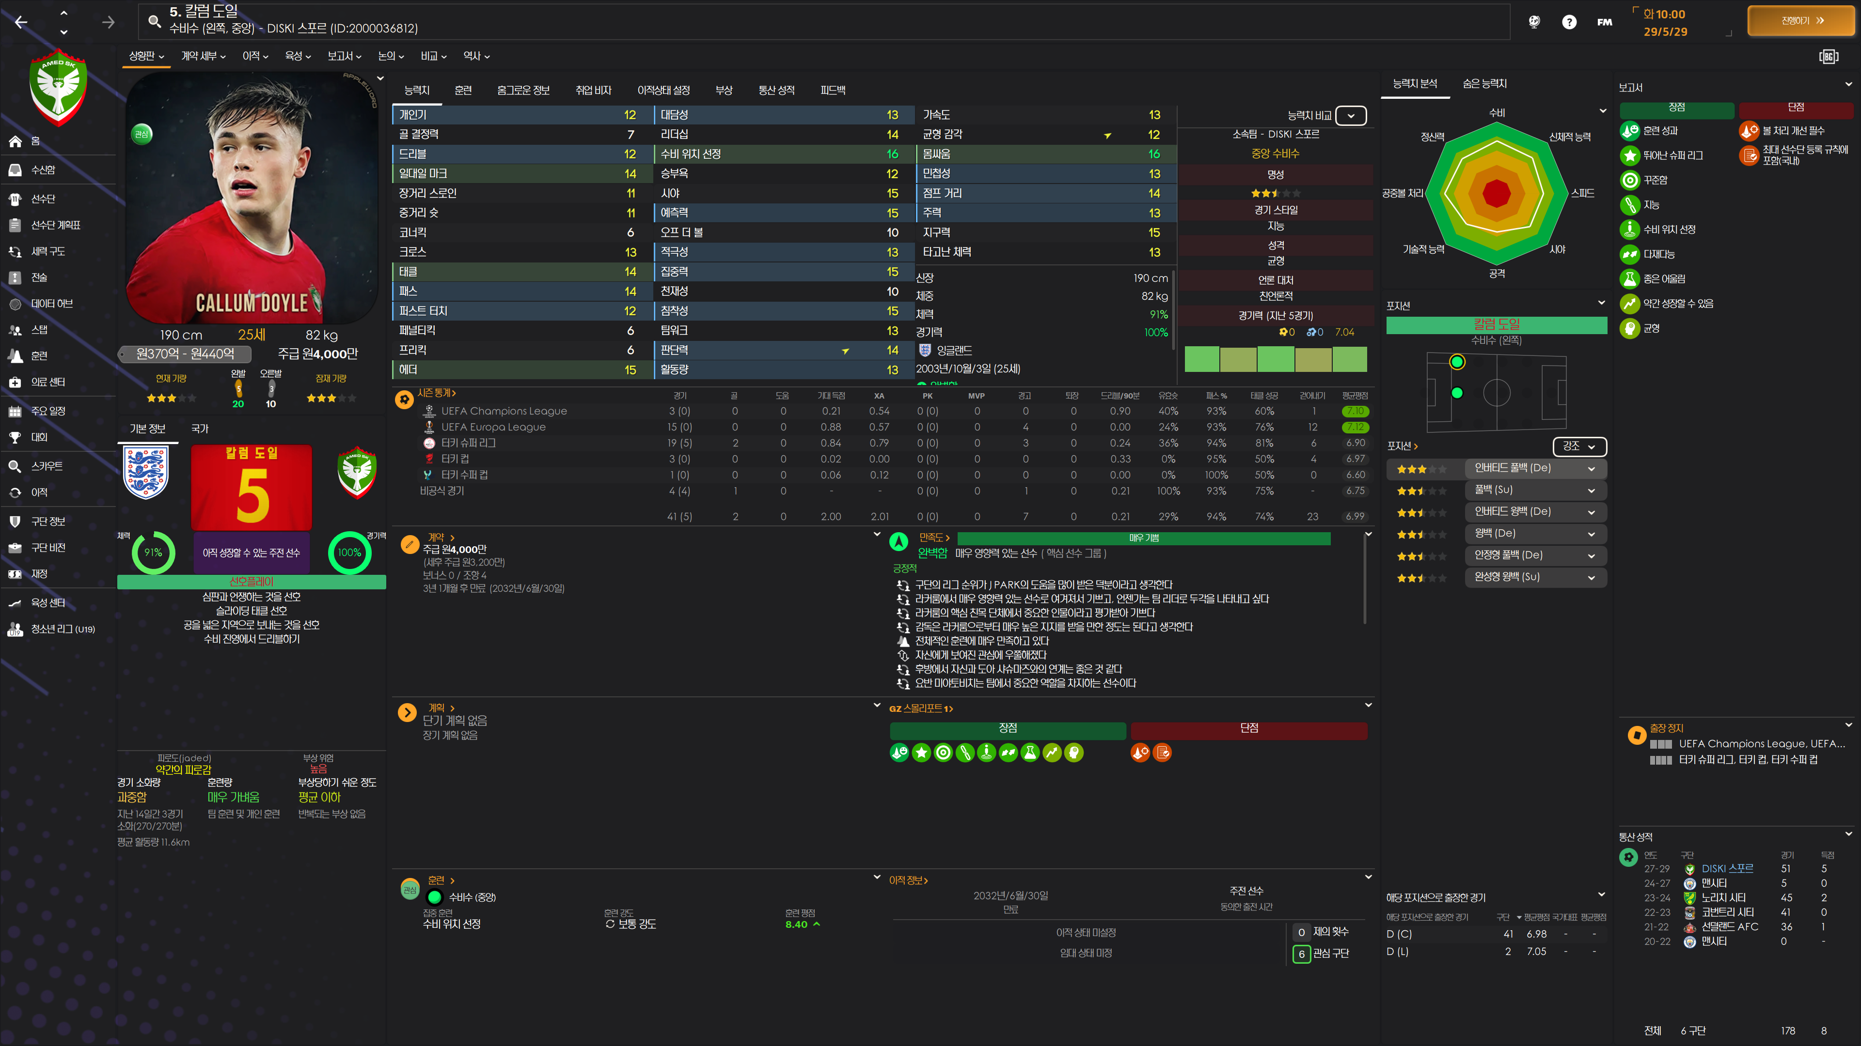1861x1046 pixels.
Task: Switch to the 숨은 능력치 tab
Action: (x=1484, y=84)
